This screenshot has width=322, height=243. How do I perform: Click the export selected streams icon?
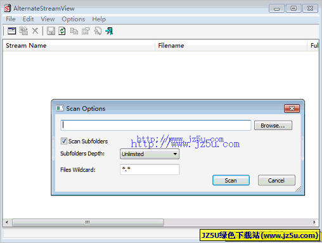(23, 31)
